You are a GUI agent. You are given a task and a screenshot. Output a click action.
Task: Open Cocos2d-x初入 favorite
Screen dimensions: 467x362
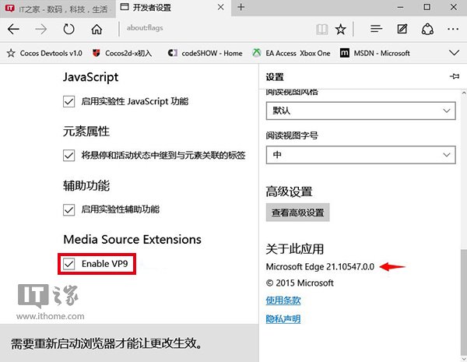[x=122, y=53]
